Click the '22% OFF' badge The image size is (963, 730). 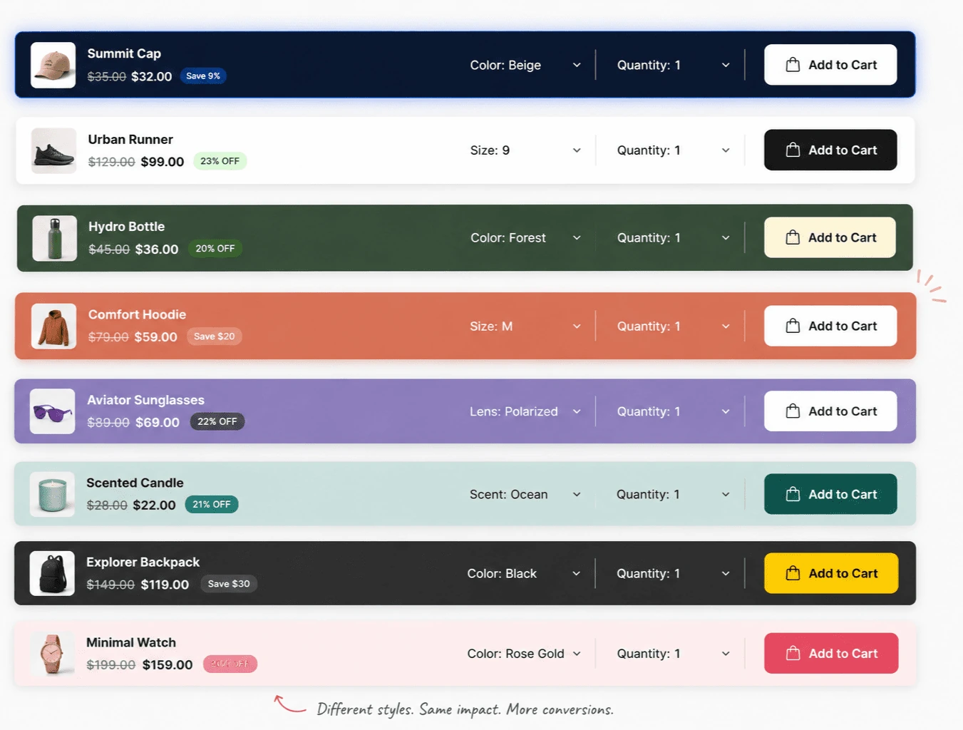217,421
